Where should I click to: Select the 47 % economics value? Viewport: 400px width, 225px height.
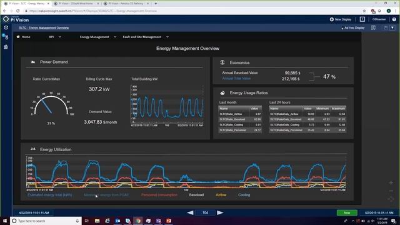(329, 76)
